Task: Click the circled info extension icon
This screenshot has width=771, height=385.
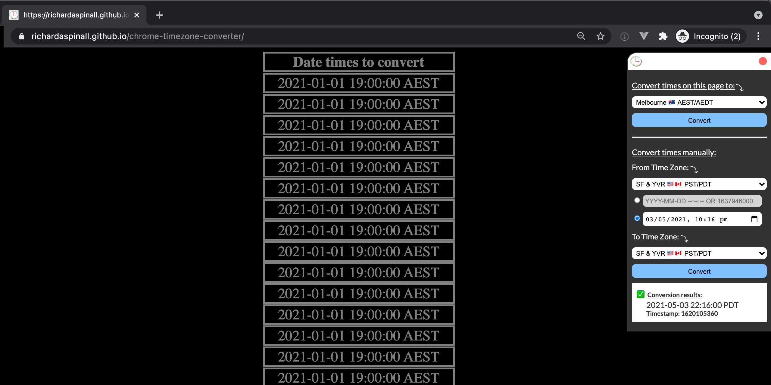Action: tap(624, 37)
